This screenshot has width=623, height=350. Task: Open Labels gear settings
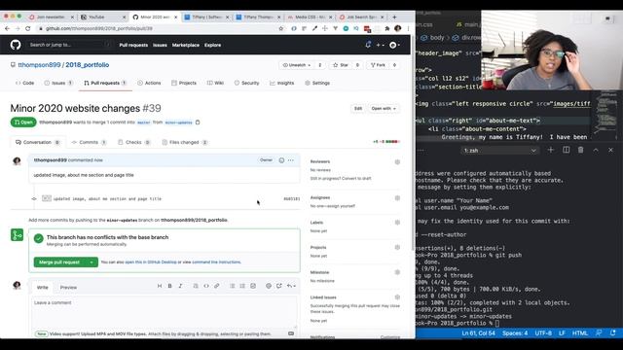pos(397,223)
